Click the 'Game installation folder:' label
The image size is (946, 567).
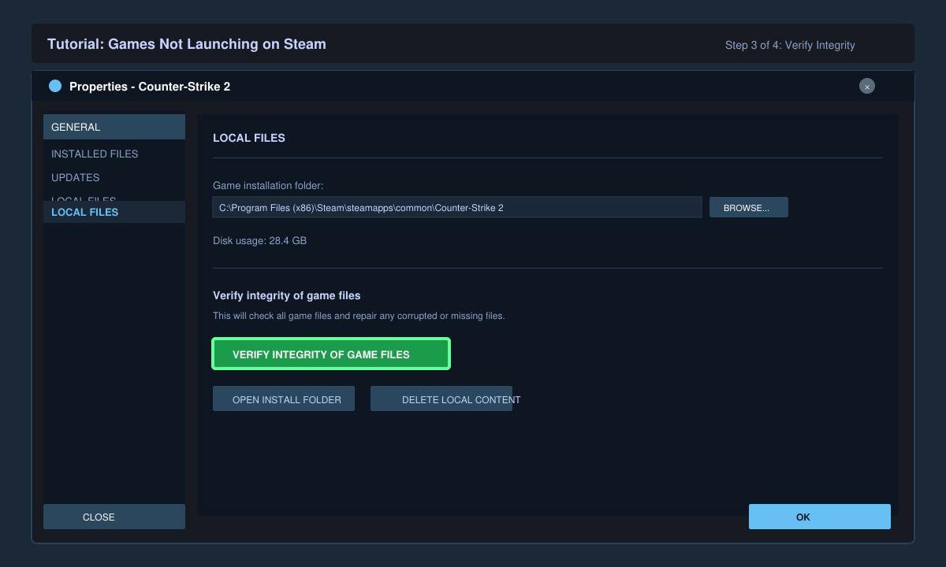click(x=268, y=185)
